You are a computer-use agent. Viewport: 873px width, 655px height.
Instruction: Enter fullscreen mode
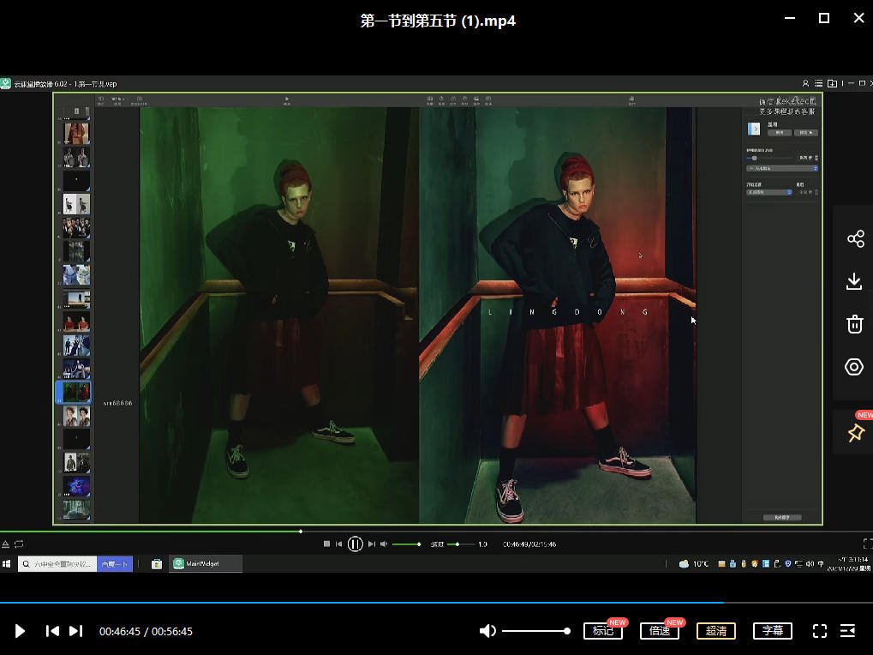(x=820, y=631)
